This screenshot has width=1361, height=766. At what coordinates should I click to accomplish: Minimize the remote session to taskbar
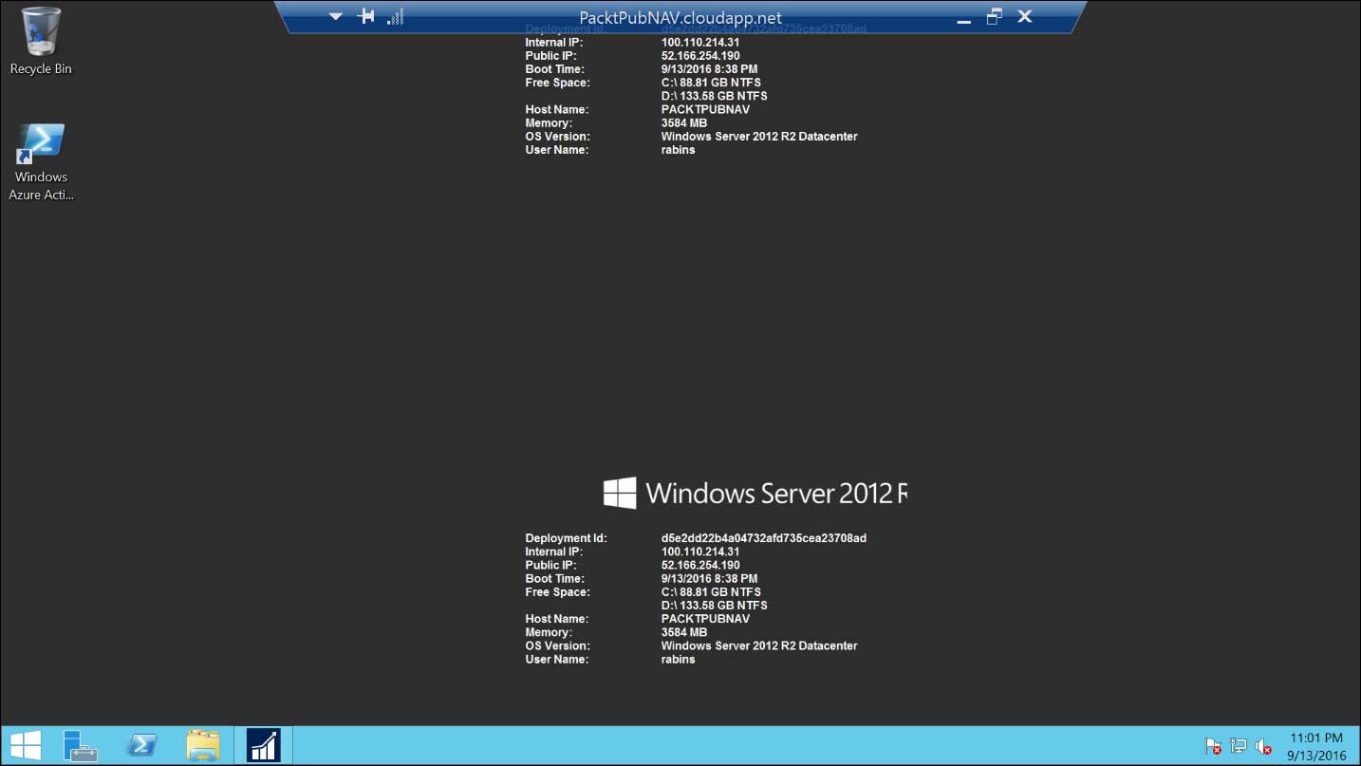963,17
